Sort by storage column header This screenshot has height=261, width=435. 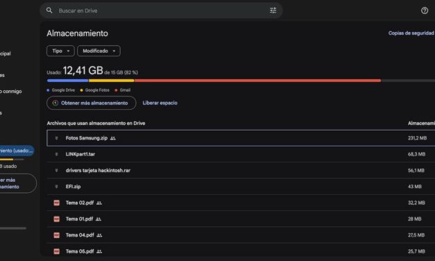(x=421, y=124)
